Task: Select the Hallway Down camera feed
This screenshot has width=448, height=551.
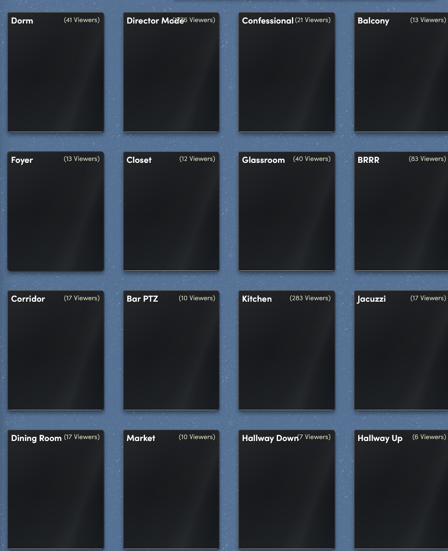Action: pos(286,490)
